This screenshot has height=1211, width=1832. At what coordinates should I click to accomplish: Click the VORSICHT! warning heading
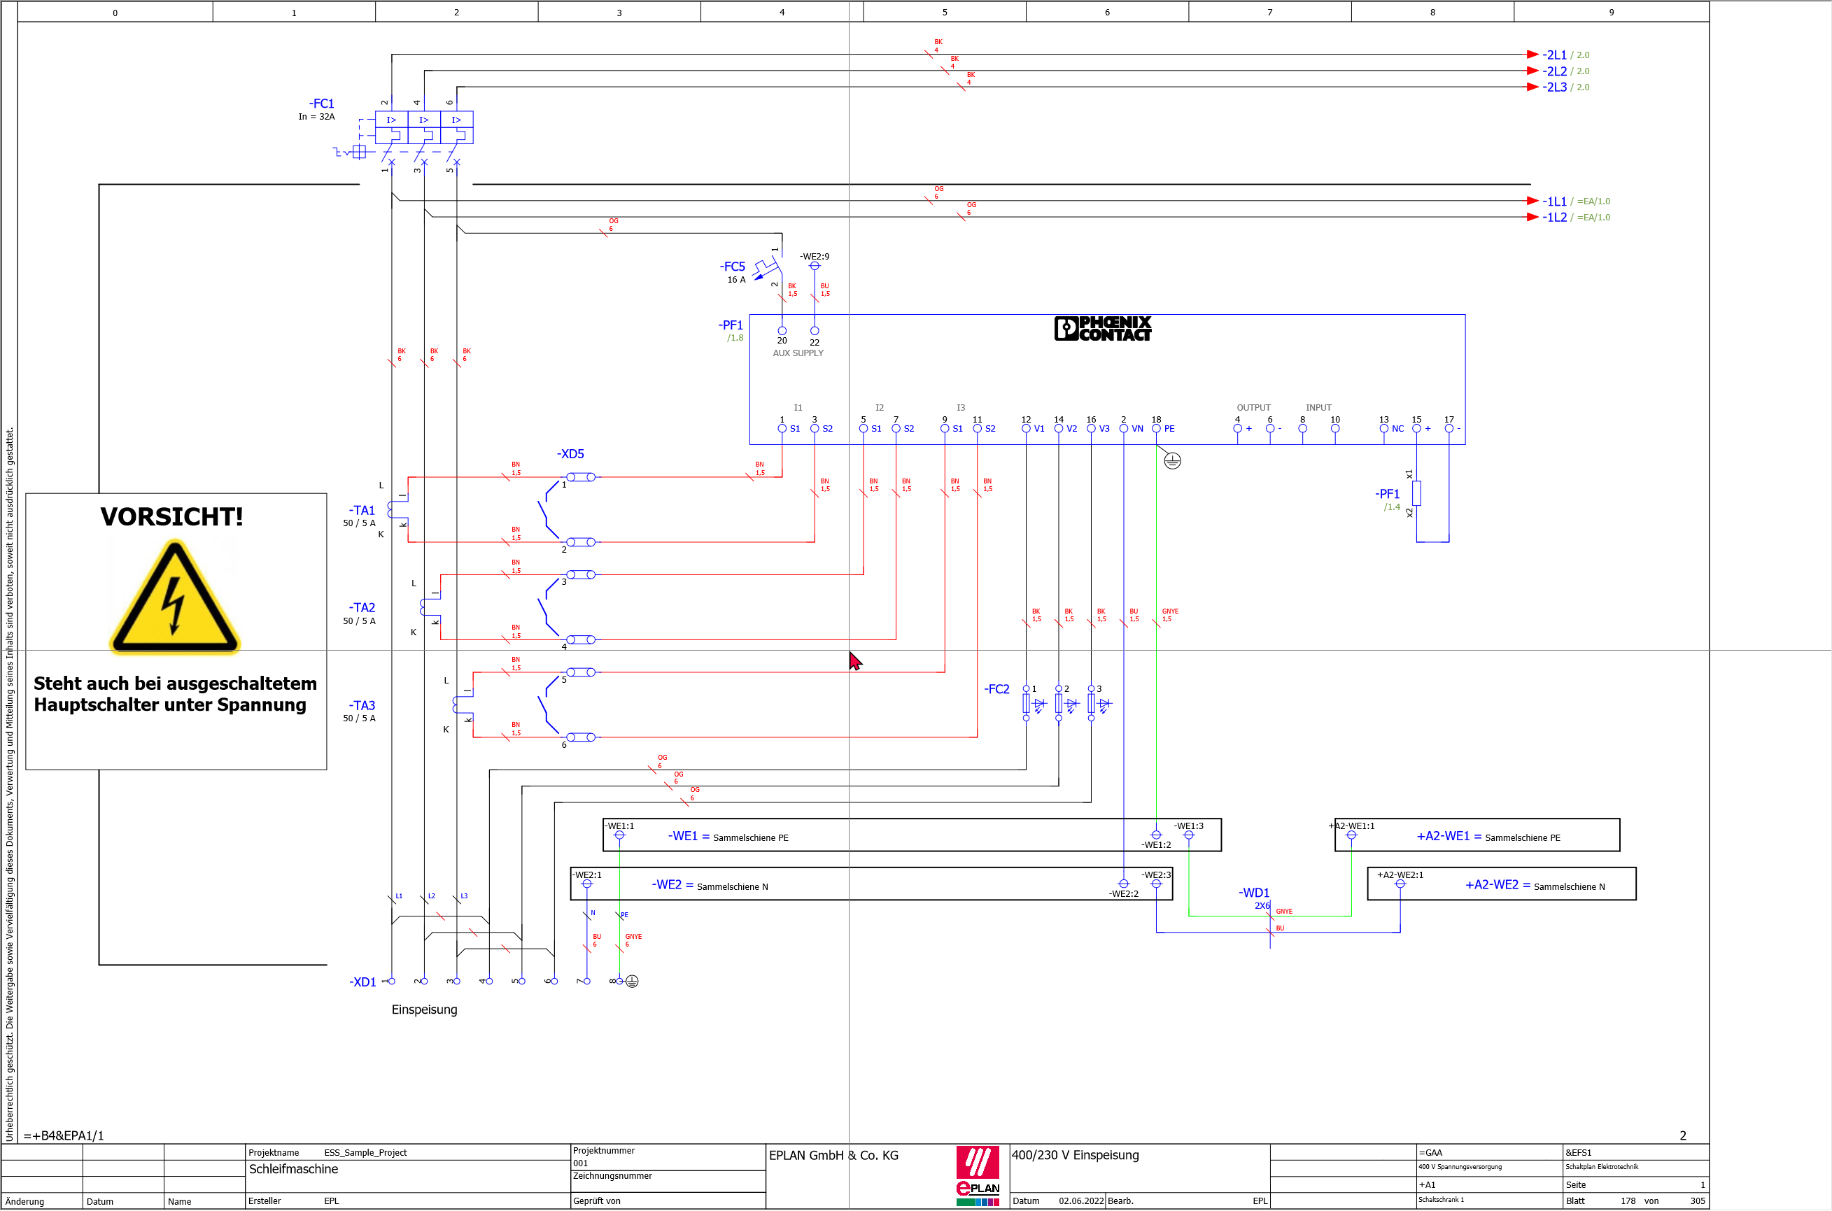[x=171, y=517]
